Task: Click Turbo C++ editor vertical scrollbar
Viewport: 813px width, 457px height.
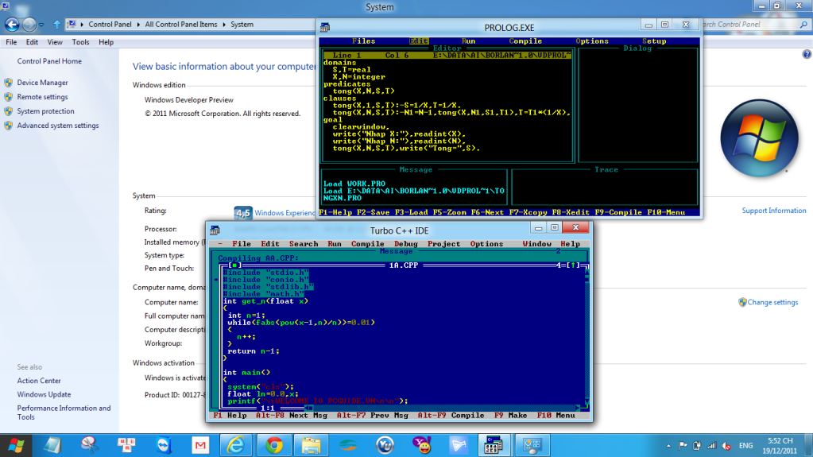Action: tap(587, 336)
